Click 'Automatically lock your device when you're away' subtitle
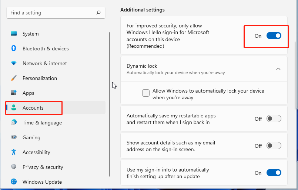 click(x=175, y=73)
